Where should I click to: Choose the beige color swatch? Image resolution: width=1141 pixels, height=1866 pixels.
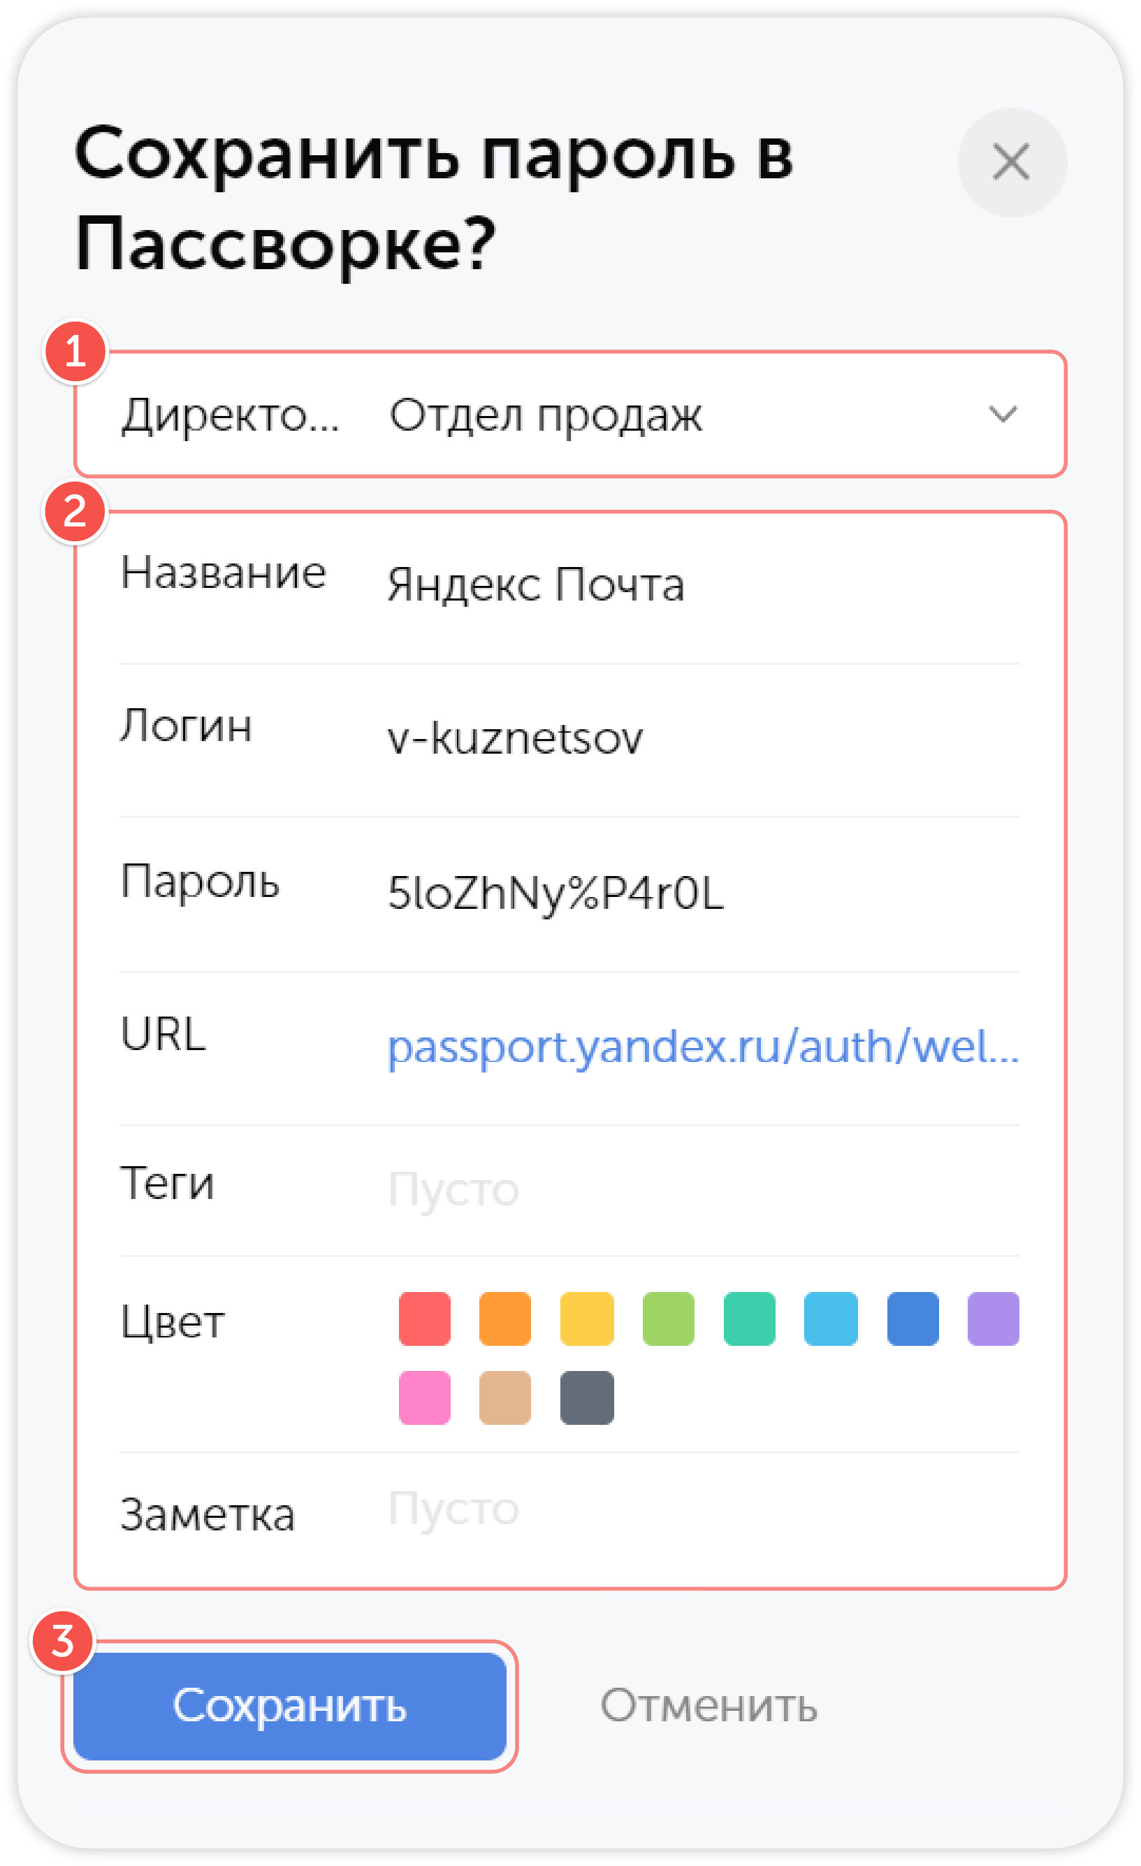504,1398
